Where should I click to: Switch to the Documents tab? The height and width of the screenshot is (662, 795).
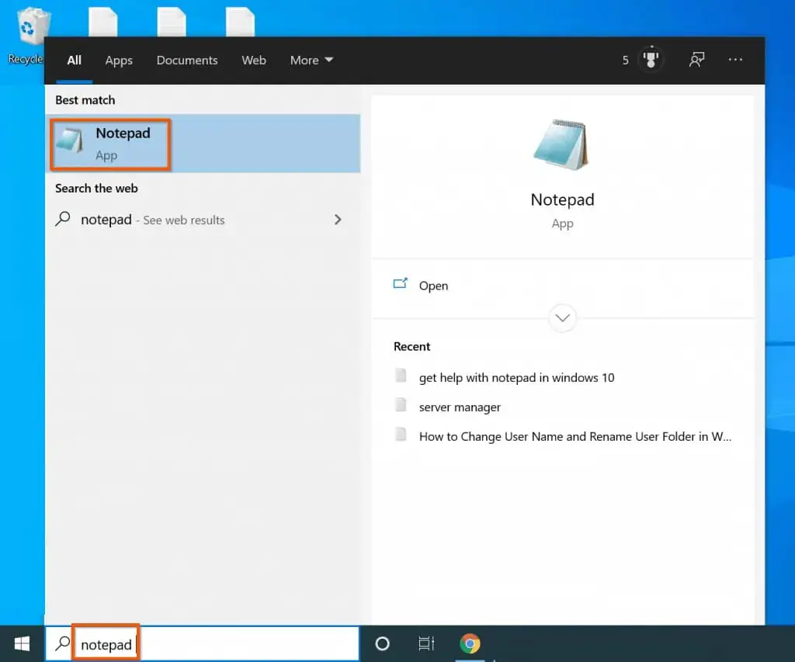click(x=187, y=61)
